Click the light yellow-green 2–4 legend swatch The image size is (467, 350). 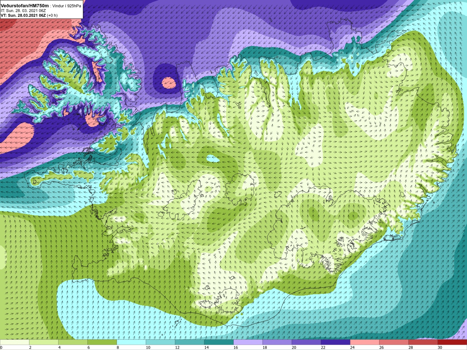tap(44, 342)
